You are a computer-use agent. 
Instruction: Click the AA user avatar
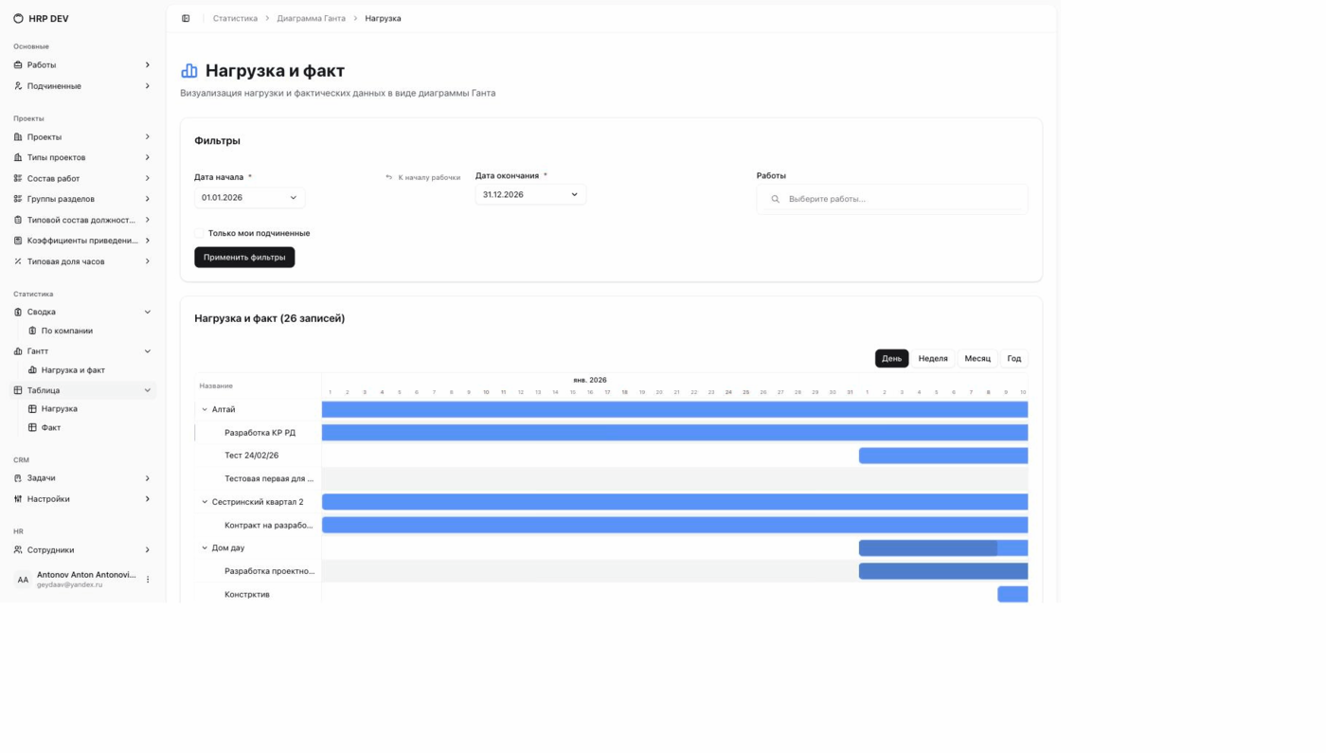pyautogui.click(x=23, y=580)
